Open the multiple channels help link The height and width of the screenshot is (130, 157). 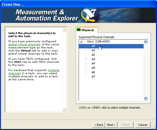pos(34,72)
